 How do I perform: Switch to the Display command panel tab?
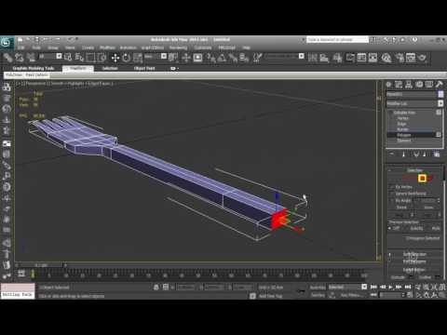429,85
